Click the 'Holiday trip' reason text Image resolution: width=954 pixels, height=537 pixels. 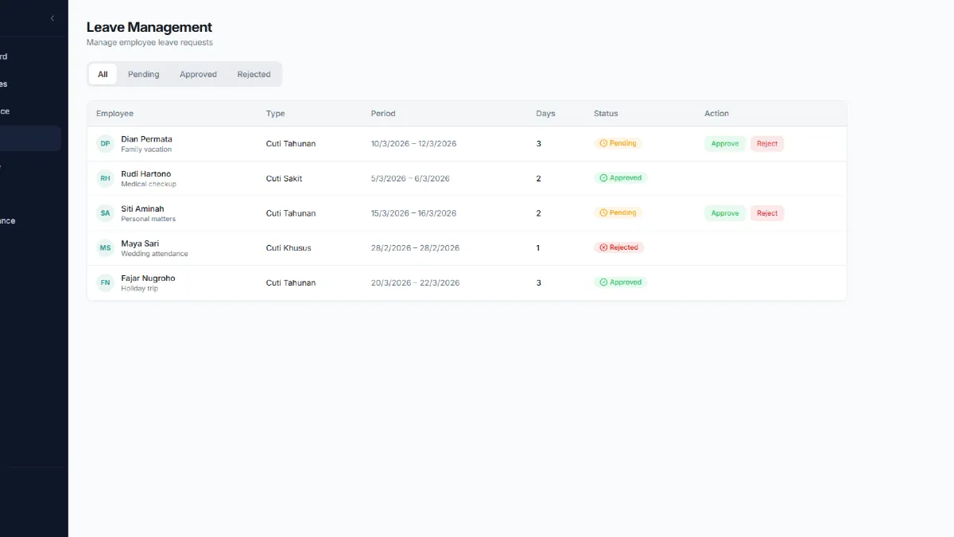point(139,288)
